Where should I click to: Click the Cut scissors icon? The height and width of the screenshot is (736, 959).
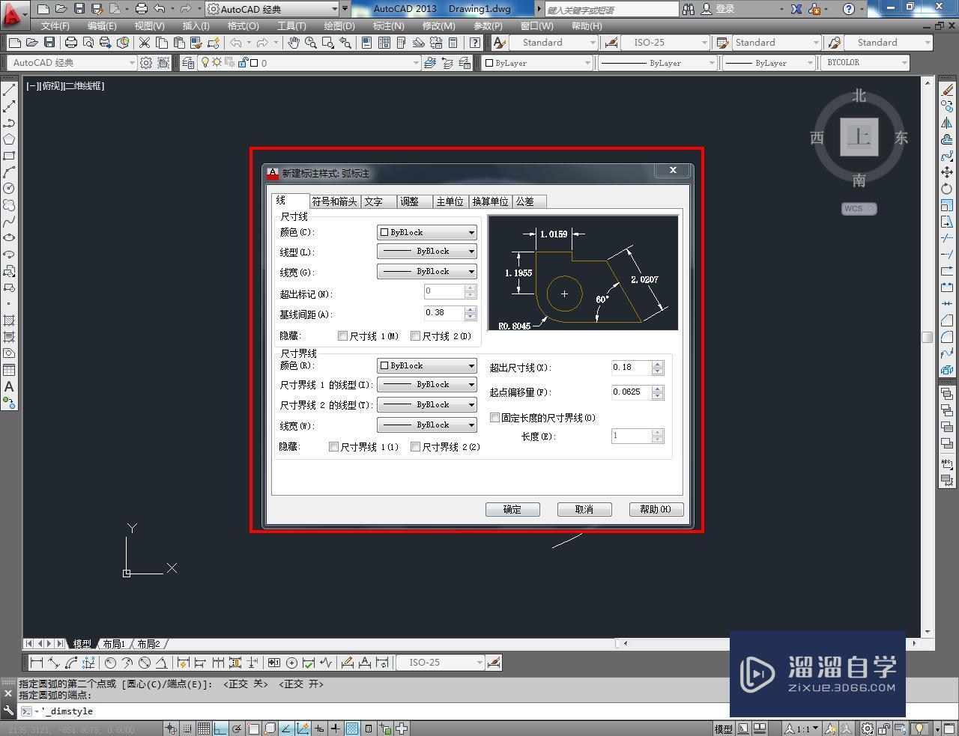[145, 43]
